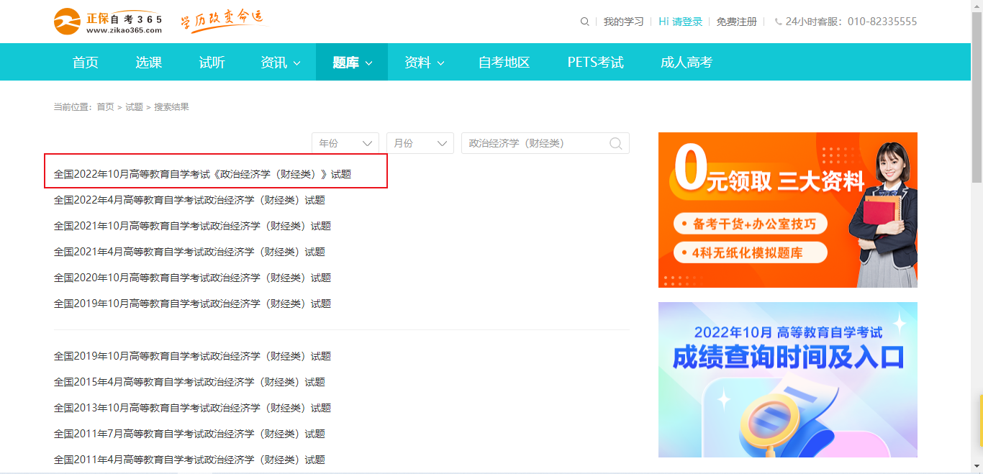This screenshot has height=474, width=983.
Task: Open the 成人高考 nav item
Action: pyautogui.click(x=687, y=63)
